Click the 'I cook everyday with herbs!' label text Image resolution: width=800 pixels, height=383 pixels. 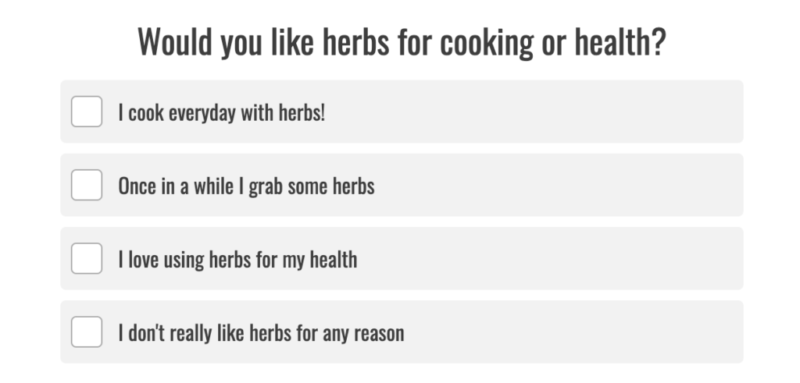[x=221, y=113]
